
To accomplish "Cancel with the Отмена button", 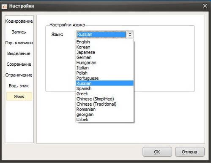I will [190, 152].
